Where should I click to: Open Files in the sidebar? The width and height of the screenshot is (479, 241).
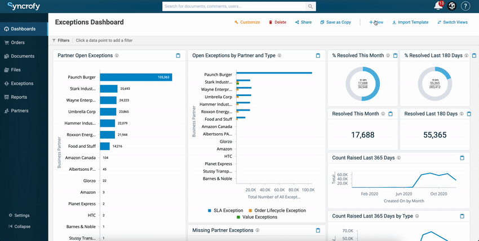click(24, 70)
